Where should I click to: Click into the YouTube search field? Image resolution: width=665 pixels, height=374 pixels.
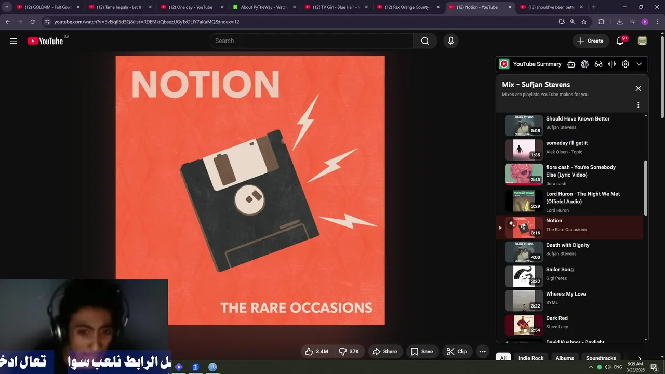(x=311, y=41)
